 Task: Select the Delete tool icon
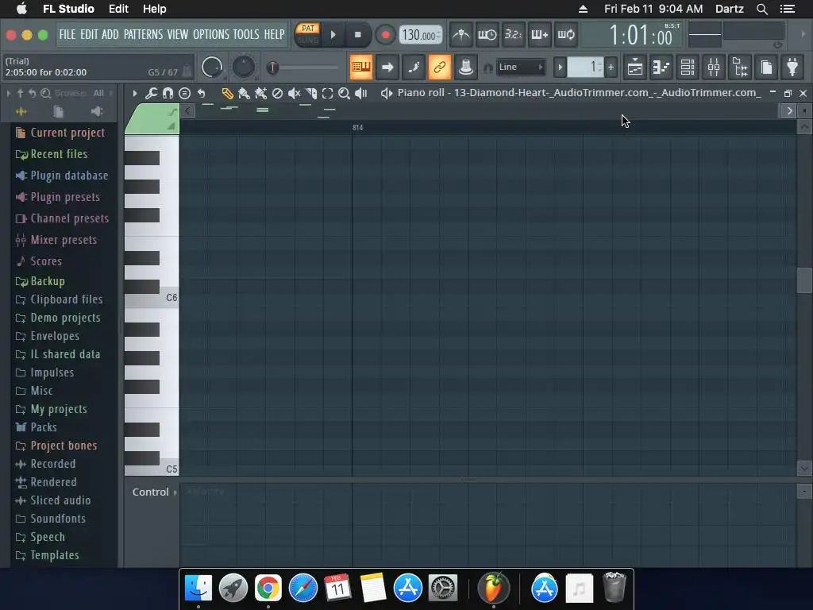[277, 94]
